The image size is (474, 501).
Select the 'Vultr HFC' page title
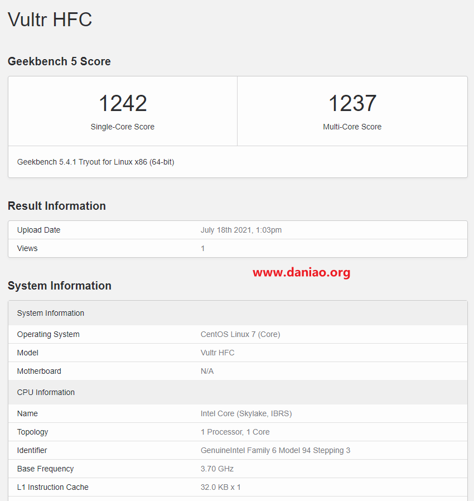50,20
